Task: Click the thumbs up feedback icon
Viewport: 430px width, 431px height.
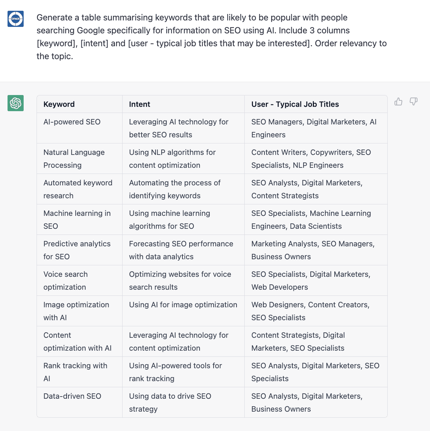Action: pos(398,102)
